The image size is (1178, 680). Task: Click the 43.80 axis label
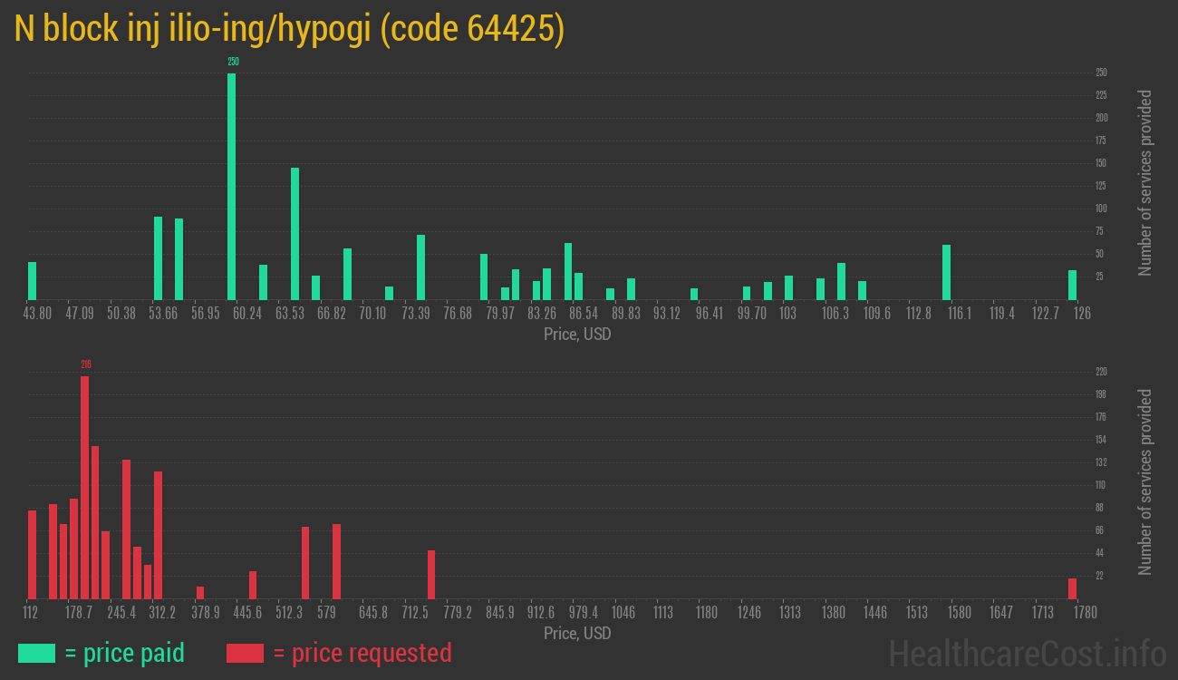click(36, 313)
